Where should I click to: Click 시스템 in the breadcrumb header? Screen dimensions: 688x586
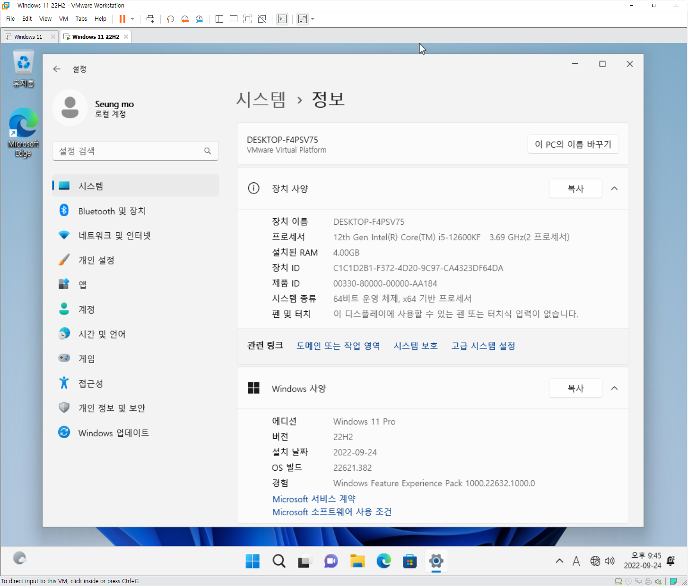pos(261,99)
